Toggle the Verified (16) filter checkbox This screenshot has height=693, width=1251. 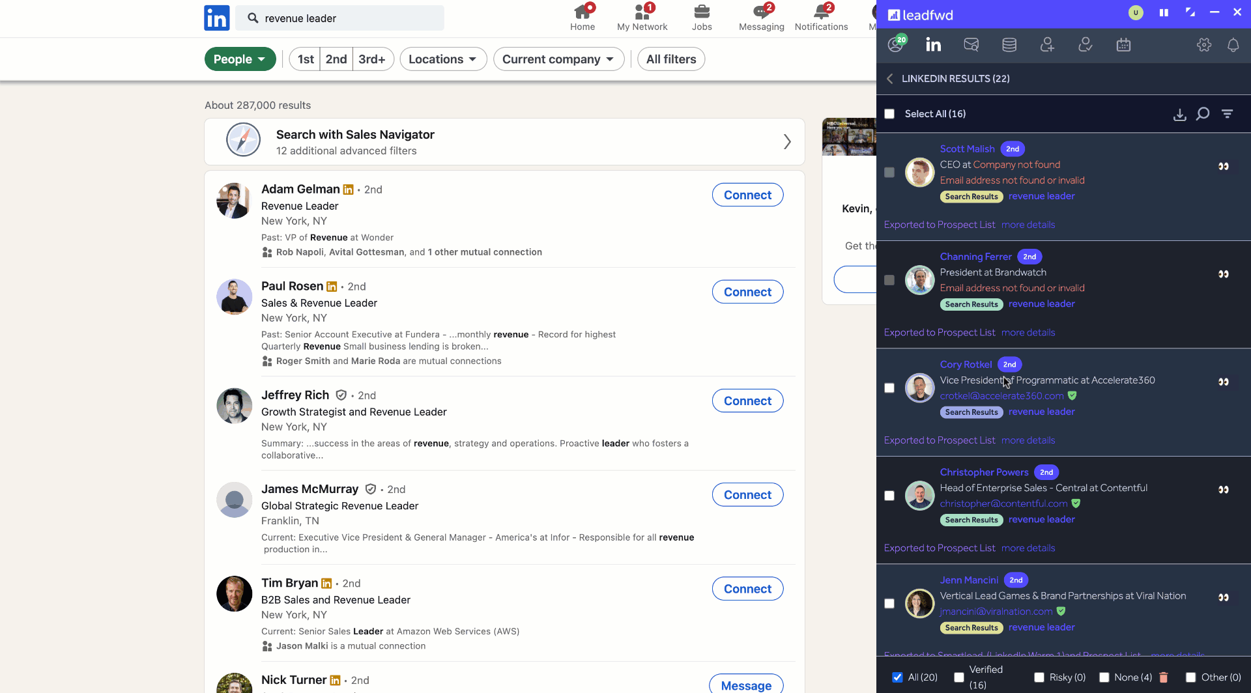point(959,677)
